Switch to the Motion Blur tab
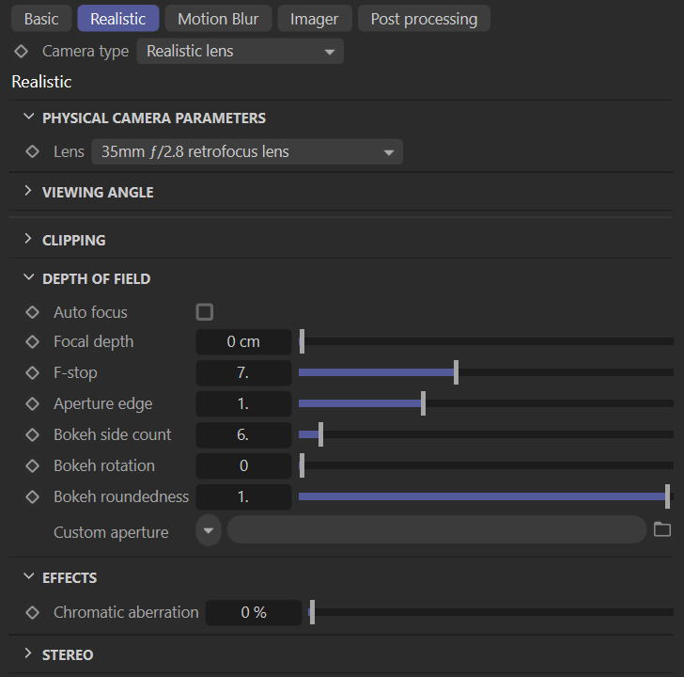 218,19
